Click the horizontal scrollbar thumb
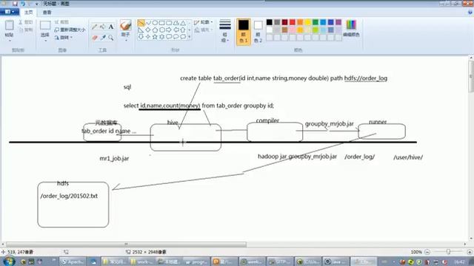Image resolution: width=474 pixels, height=266 pixels. pyautogui.click(x=127, y=244)
